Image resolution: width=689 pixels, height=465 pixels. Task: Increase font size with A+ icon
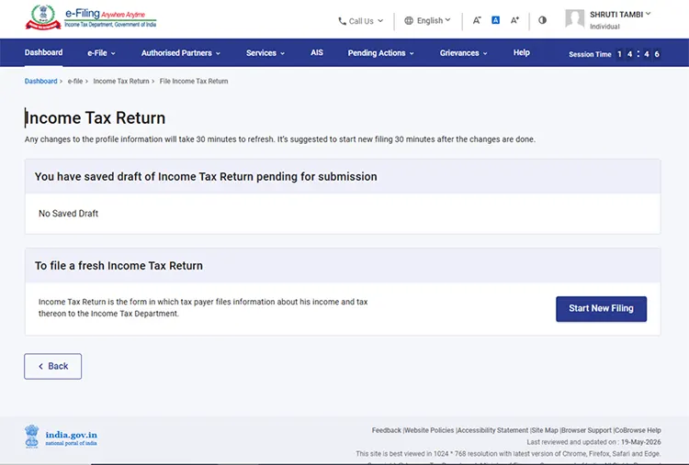tap(514, 20)
